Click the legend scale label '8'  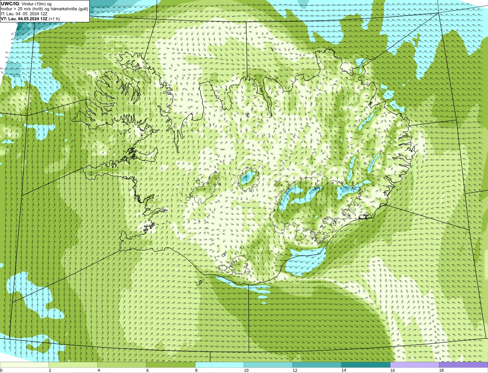[196, 370]
